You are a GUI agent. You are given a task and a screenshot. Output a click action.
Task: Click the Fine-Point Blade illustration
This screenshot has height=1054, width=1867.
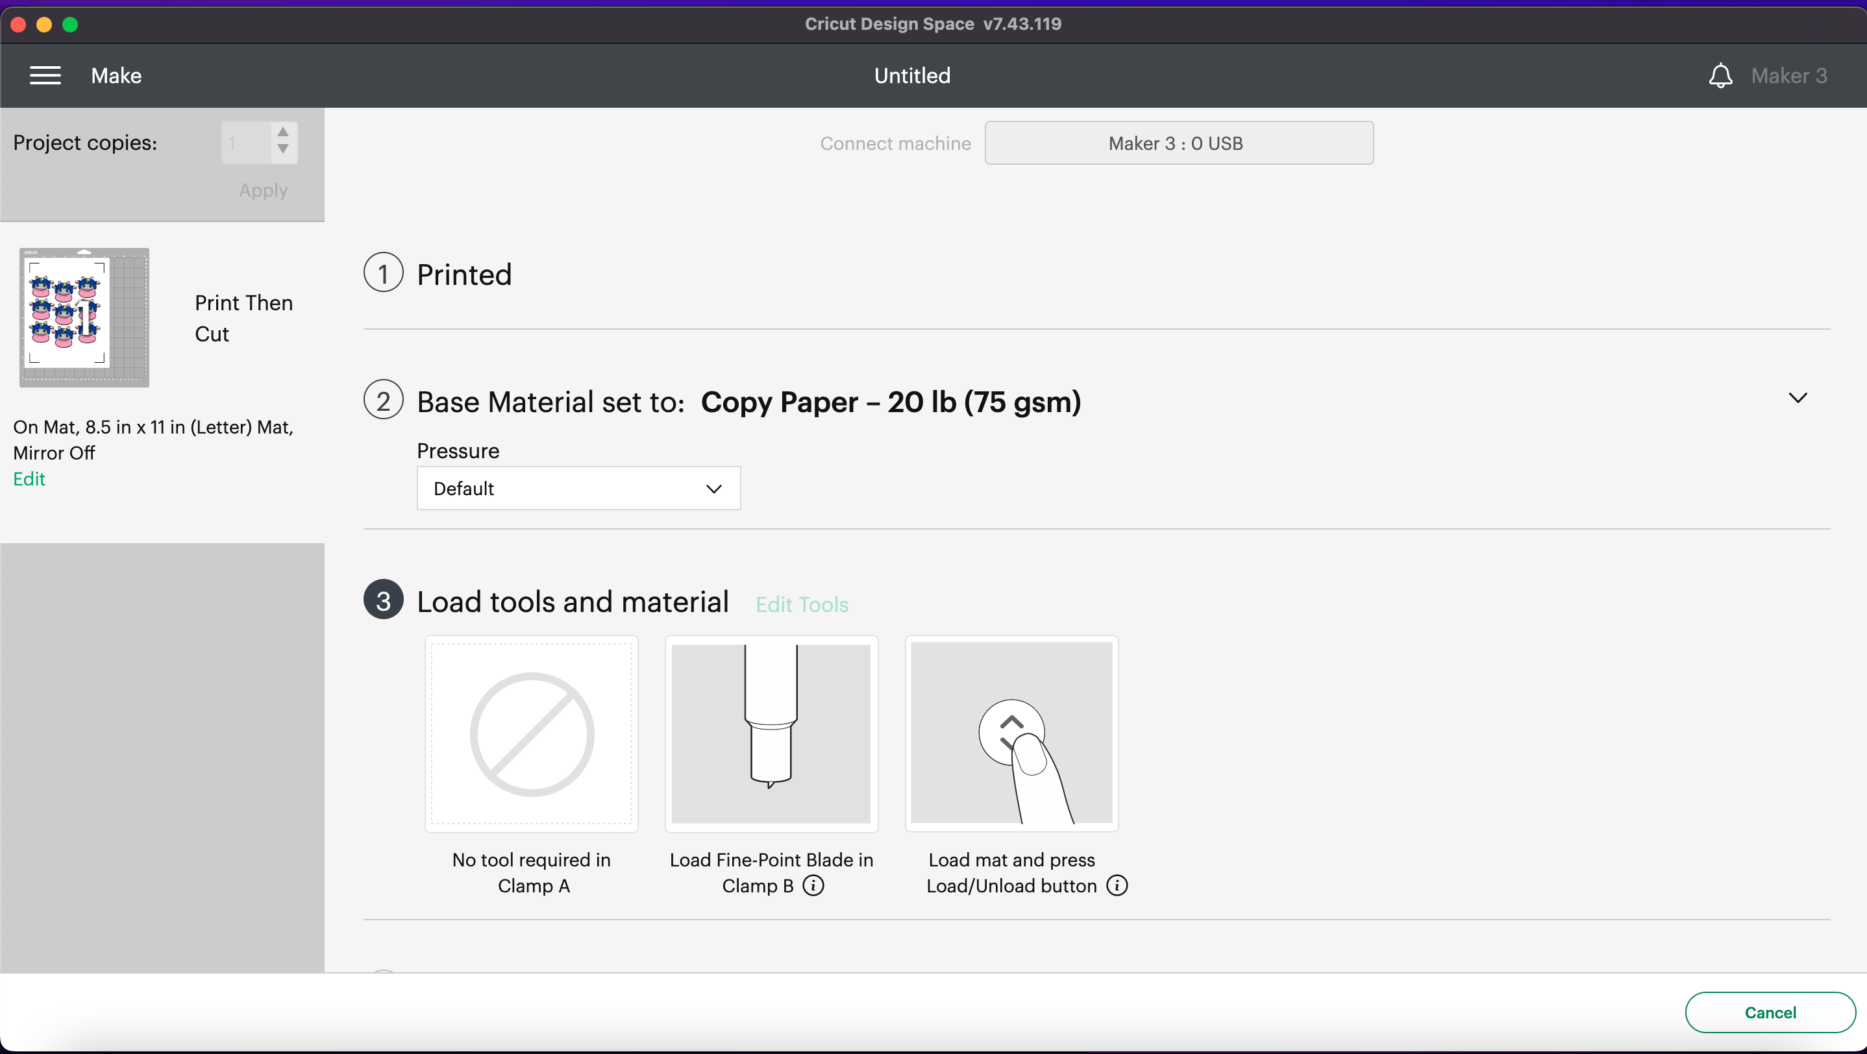(x=771, y=733)
